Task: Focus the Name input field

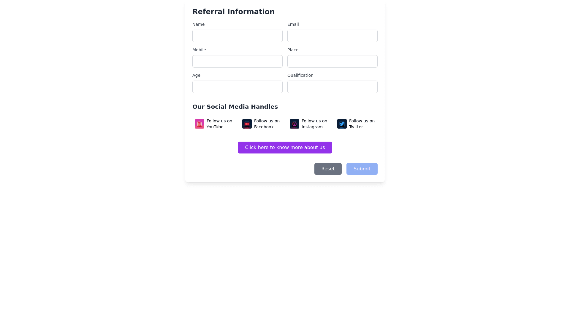Action: tap(237, 36)
